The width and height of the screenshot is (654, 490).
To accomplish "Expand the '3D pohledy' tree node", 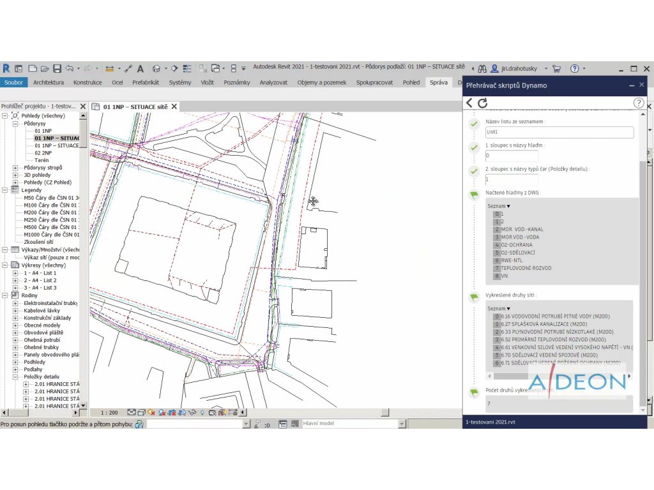I will click(x=15, y=175).
